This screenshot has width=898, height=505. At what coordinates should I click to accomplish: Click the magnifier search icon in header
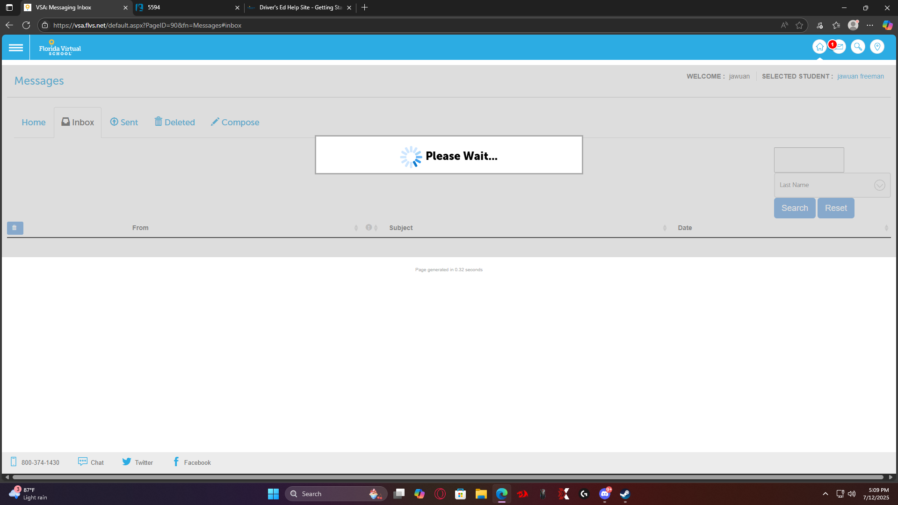point(858,47)
